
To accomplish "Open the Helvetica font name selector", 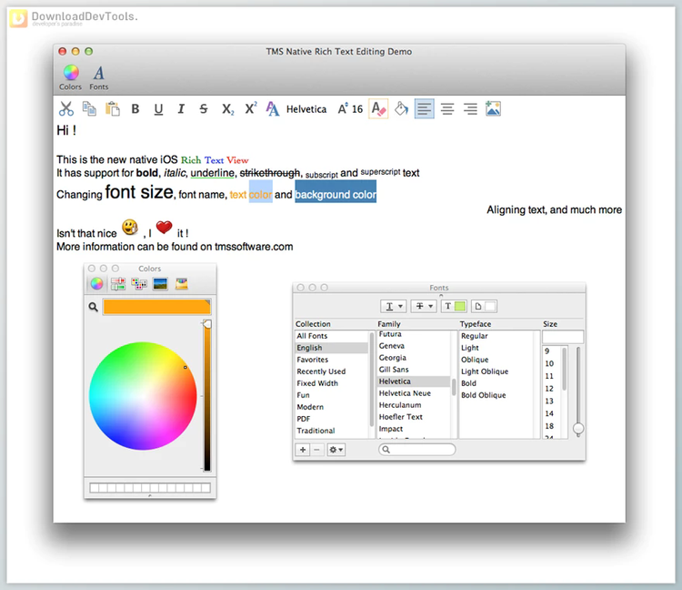I will [x=306, y=109].
